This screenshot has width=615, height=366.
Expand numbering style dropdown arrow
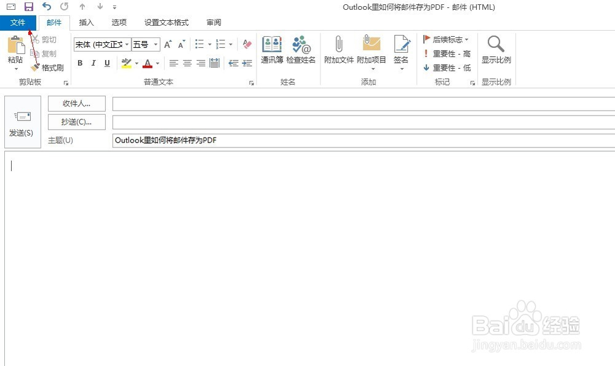point(231,45)
